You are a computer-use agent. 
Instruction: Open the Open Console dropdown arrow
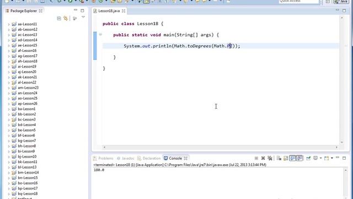tap(332, 159)
